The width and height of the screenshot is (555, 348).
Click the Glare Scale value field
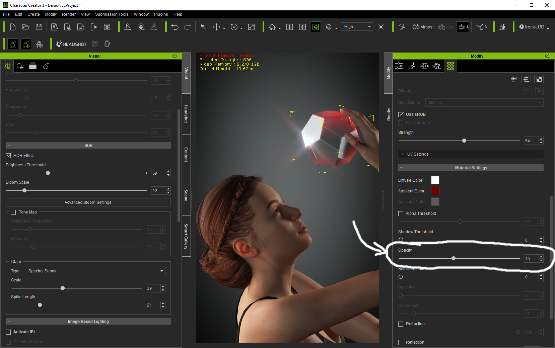coord(153,288)
